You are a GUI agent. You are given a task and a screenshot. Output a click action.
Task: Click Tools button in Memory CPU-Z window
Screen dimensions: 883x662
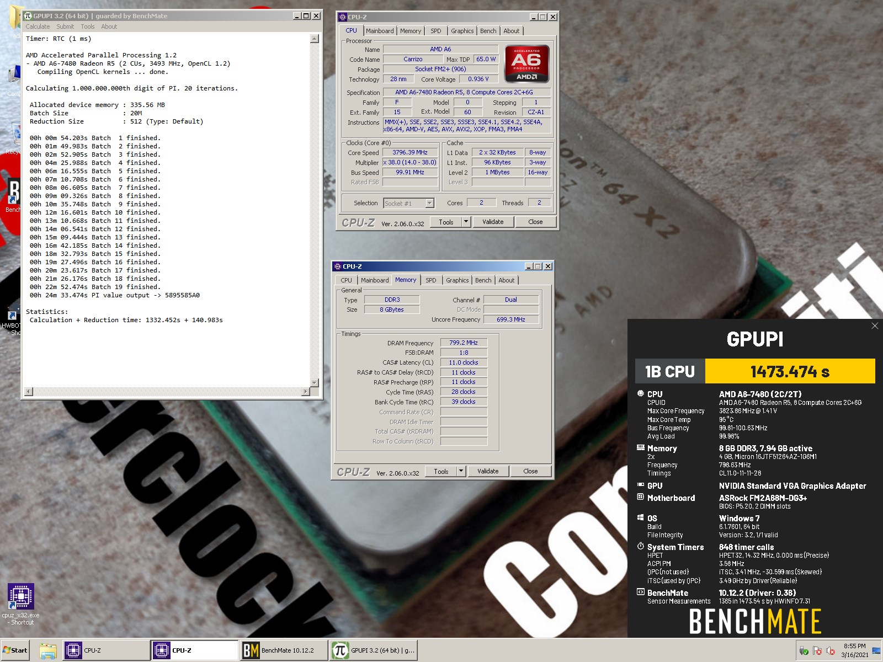[441, 471]
